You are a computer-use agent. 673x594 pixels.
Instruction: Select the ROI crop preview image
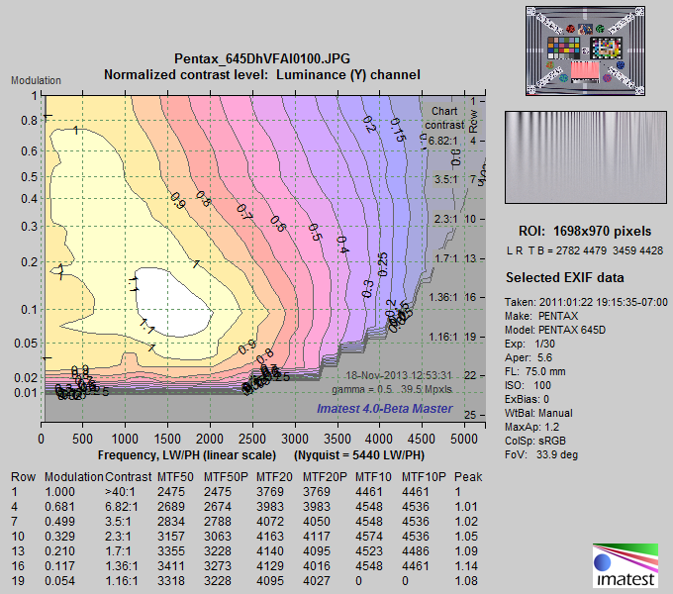point(586,157)
